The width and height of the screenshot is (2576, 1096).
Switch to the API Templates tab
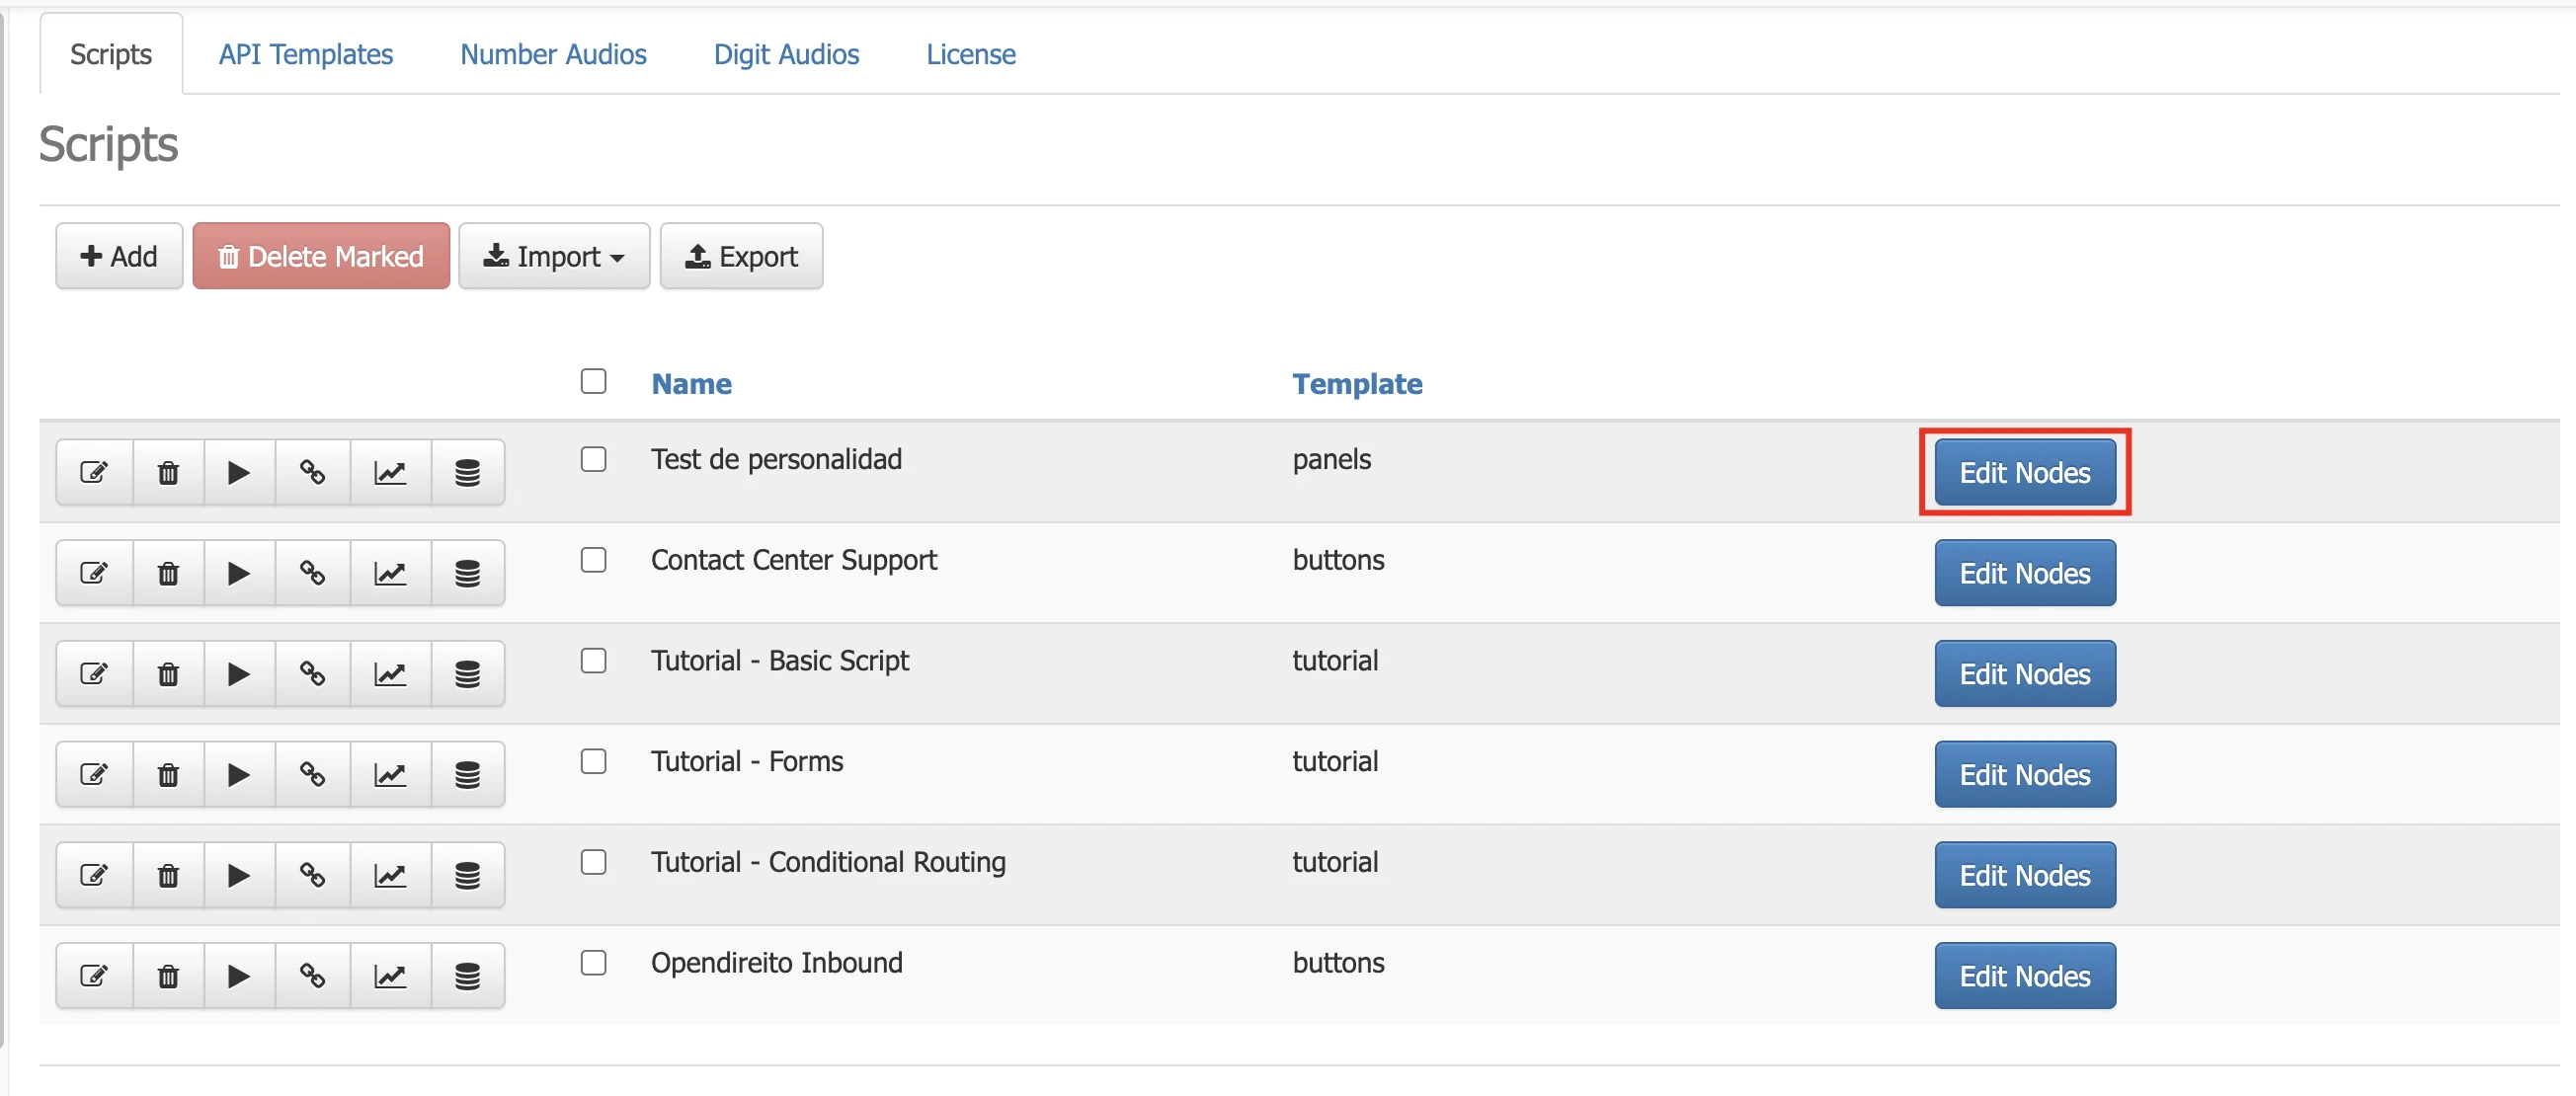(305, 54)
